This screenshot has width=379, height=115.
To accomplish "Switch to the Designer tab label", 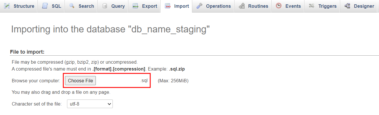I will [364, 6].
